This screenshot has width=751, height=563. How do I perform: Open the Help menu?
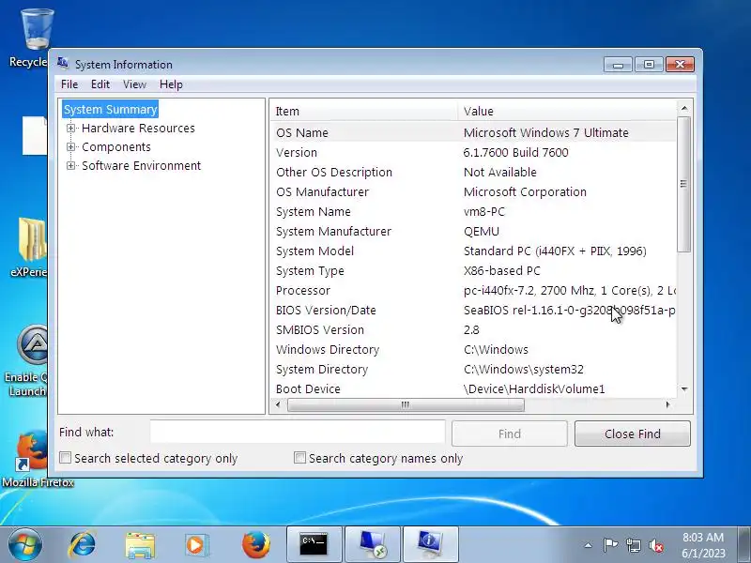171,84
